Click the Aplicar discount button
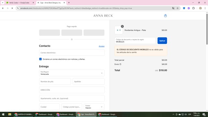Viewport: 208px width, 117px height. point(162,41)
